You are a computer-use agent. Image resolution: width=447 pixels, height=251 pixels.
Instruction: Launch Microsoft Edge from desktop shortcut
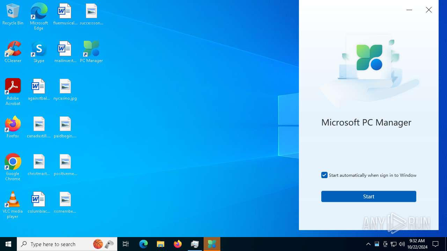click(x=39, y=17)
